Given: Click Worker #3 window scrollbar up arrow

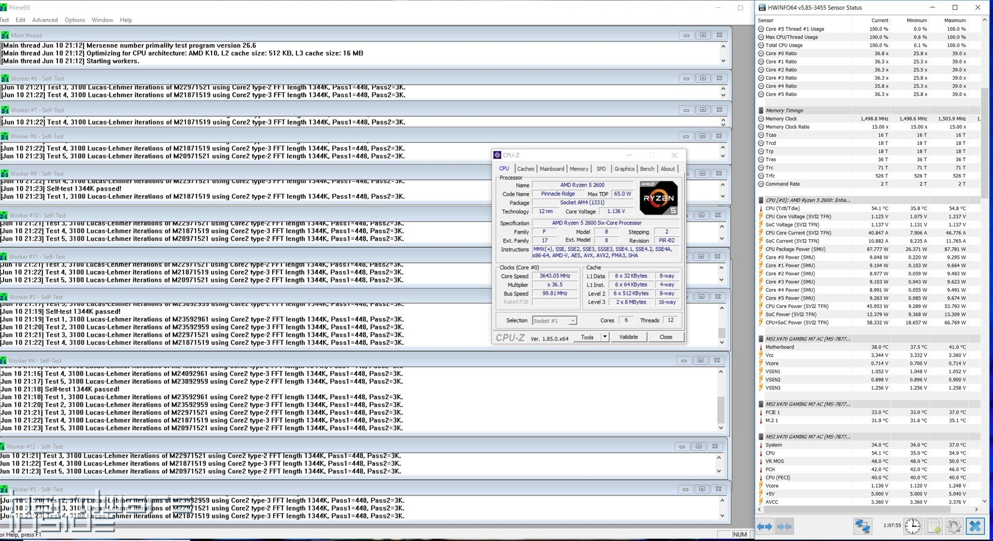Looking at the screenshot, I should [722, 308].
